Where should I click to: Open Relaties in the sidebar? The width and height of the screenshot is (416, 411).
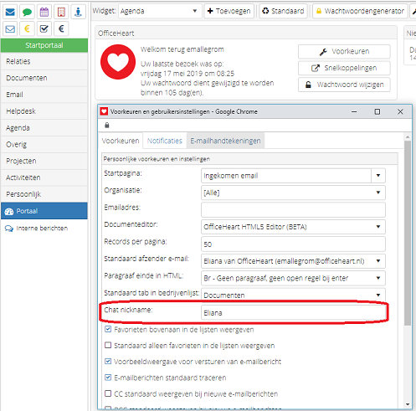44,61
